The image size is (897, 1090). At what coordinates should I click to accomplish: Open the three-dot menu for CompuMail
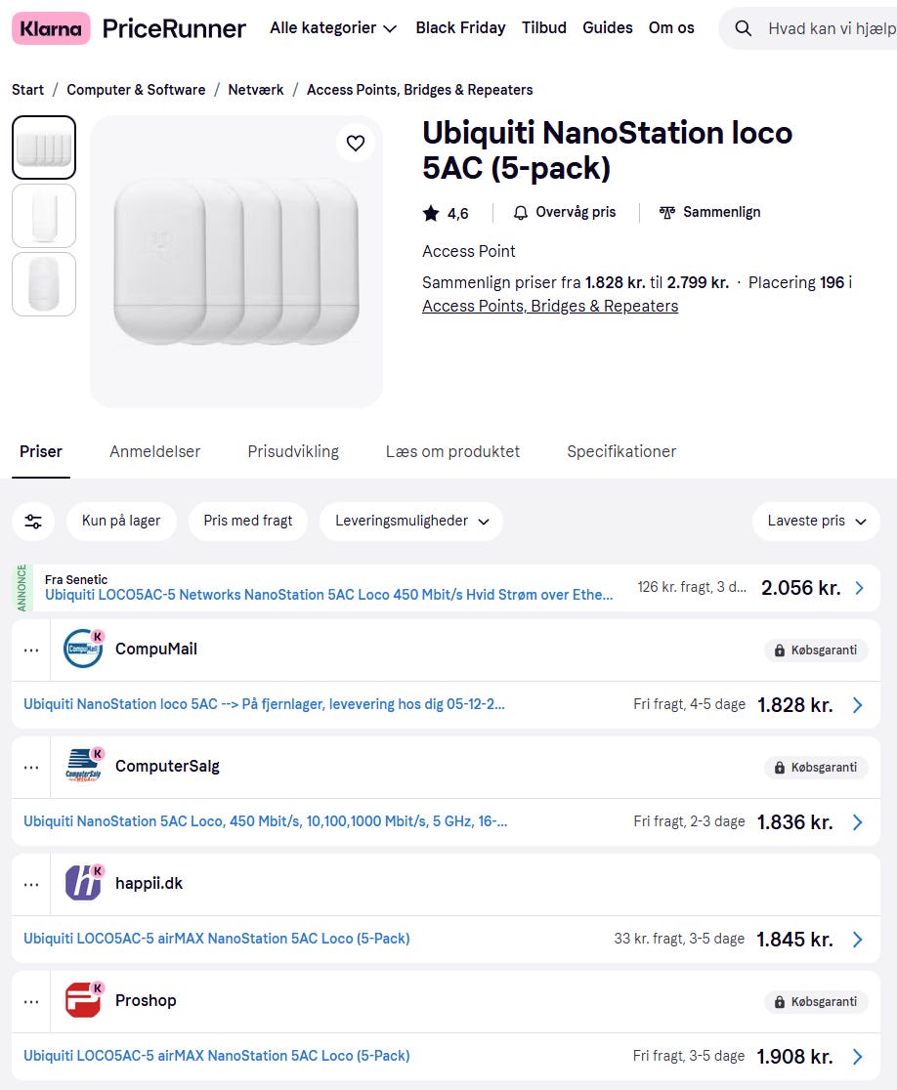click(31, 650)
